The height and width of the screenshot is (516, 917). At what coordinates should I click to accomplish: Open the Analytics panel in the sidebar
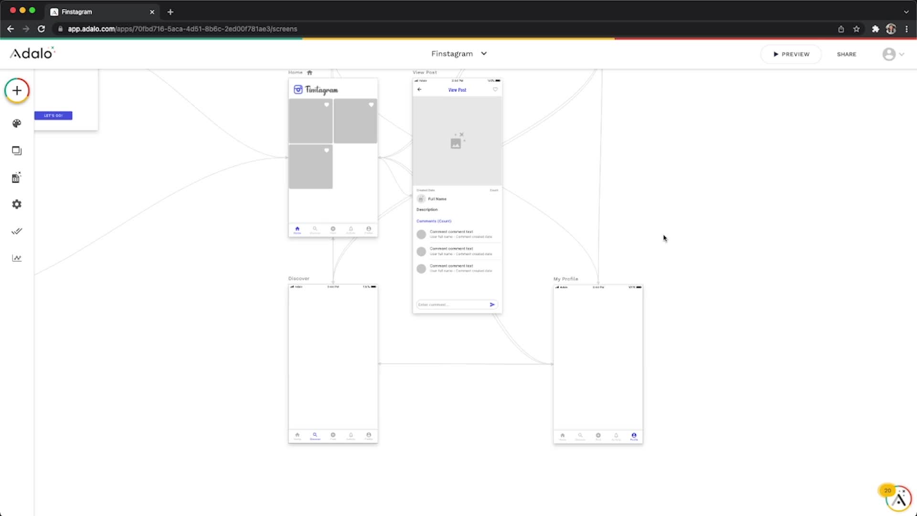pos(17,258)
